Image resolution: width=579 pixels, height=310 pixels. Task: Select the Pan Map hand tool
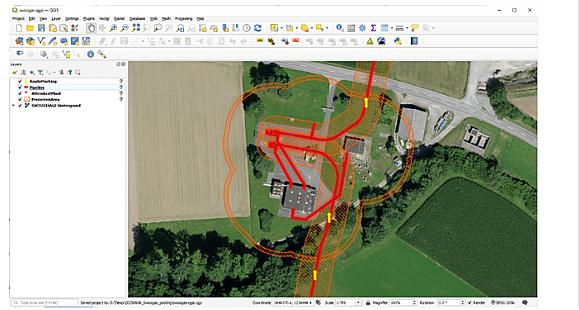[91, 28]
